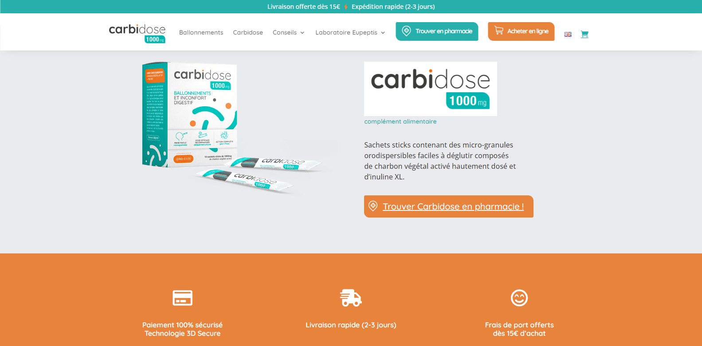702x346 pixels.
Task: Click the teal Trouver en pharmacie button
Action: (437, 31)
